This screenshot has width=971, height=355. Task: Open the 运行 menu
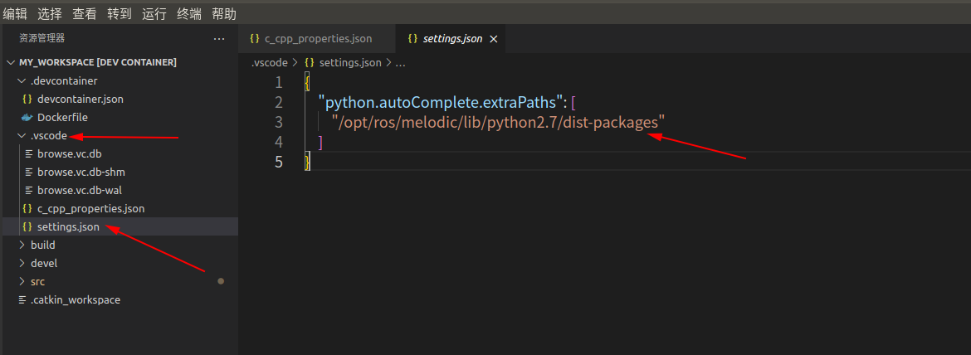coord(154,13)
